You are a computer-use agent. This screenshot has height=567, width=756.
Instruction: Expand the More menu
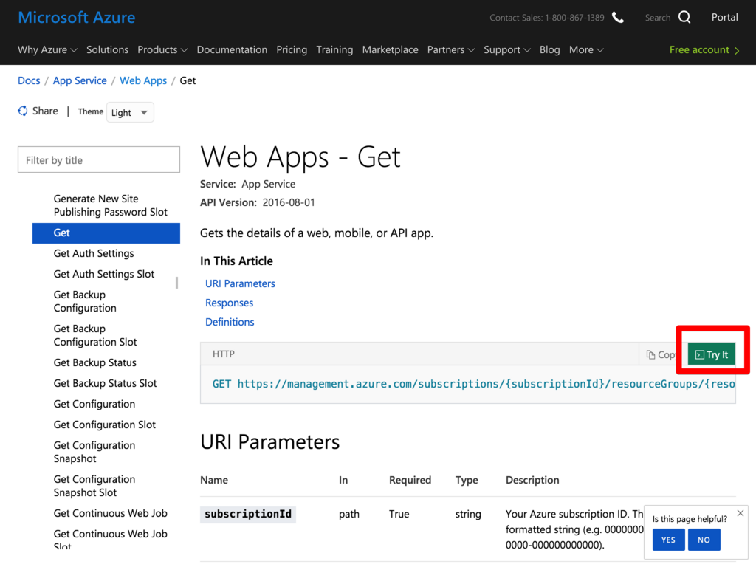coord(586,49)
